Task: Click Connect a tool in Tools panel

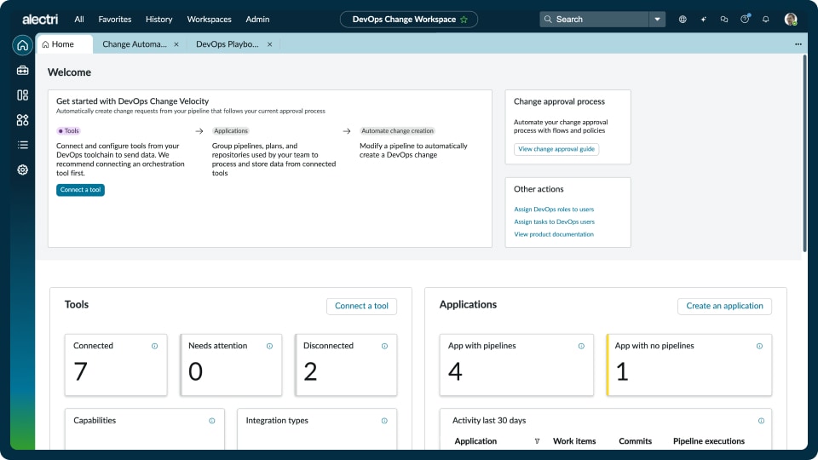Action: (361, 306)
